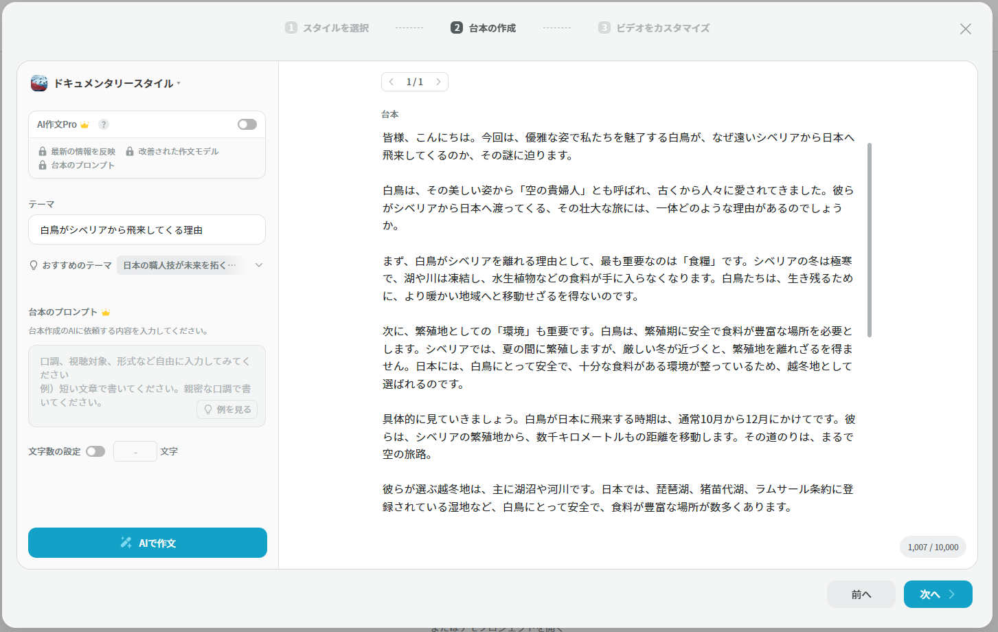
Task: Click the crown icon beside 台本のプロンプト heading
Action: [x=106, y=313]
